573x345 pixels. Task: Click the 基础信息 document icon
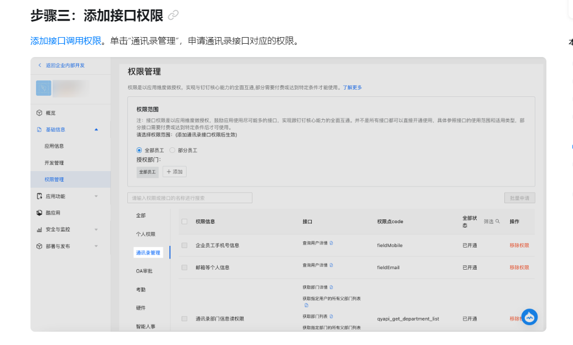39,130
